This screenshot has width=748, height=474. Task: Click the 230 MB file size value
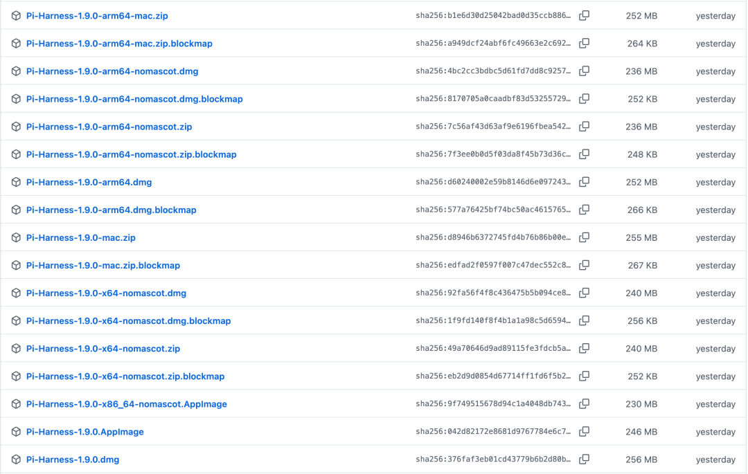pyautogui.click(x=641, y=404)
